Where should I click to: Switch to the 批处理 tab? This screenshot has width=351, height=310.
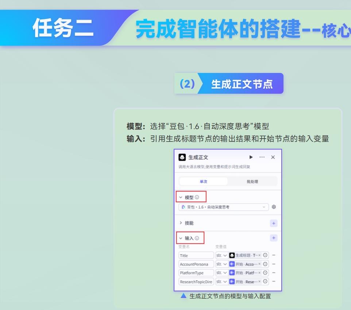coord(252,181)
